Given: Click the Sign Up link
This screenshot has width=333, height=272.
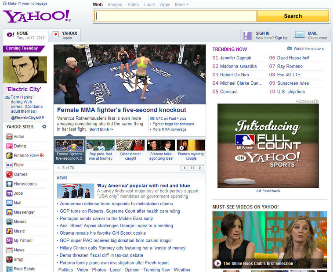Looking at the screenshot, I should pyautogui.click(x=281, y=38).
